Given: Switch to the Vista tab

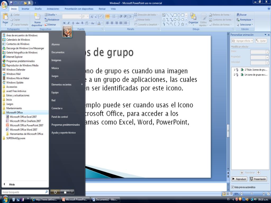Looking at the screenshot, I should [x=113, y=9].
